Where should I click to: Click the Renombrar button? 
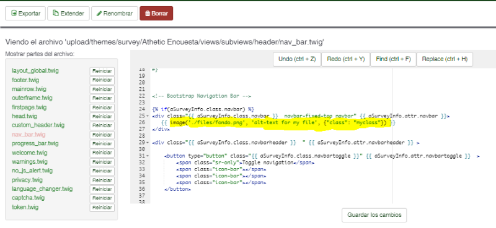click(x=115, y=14)
